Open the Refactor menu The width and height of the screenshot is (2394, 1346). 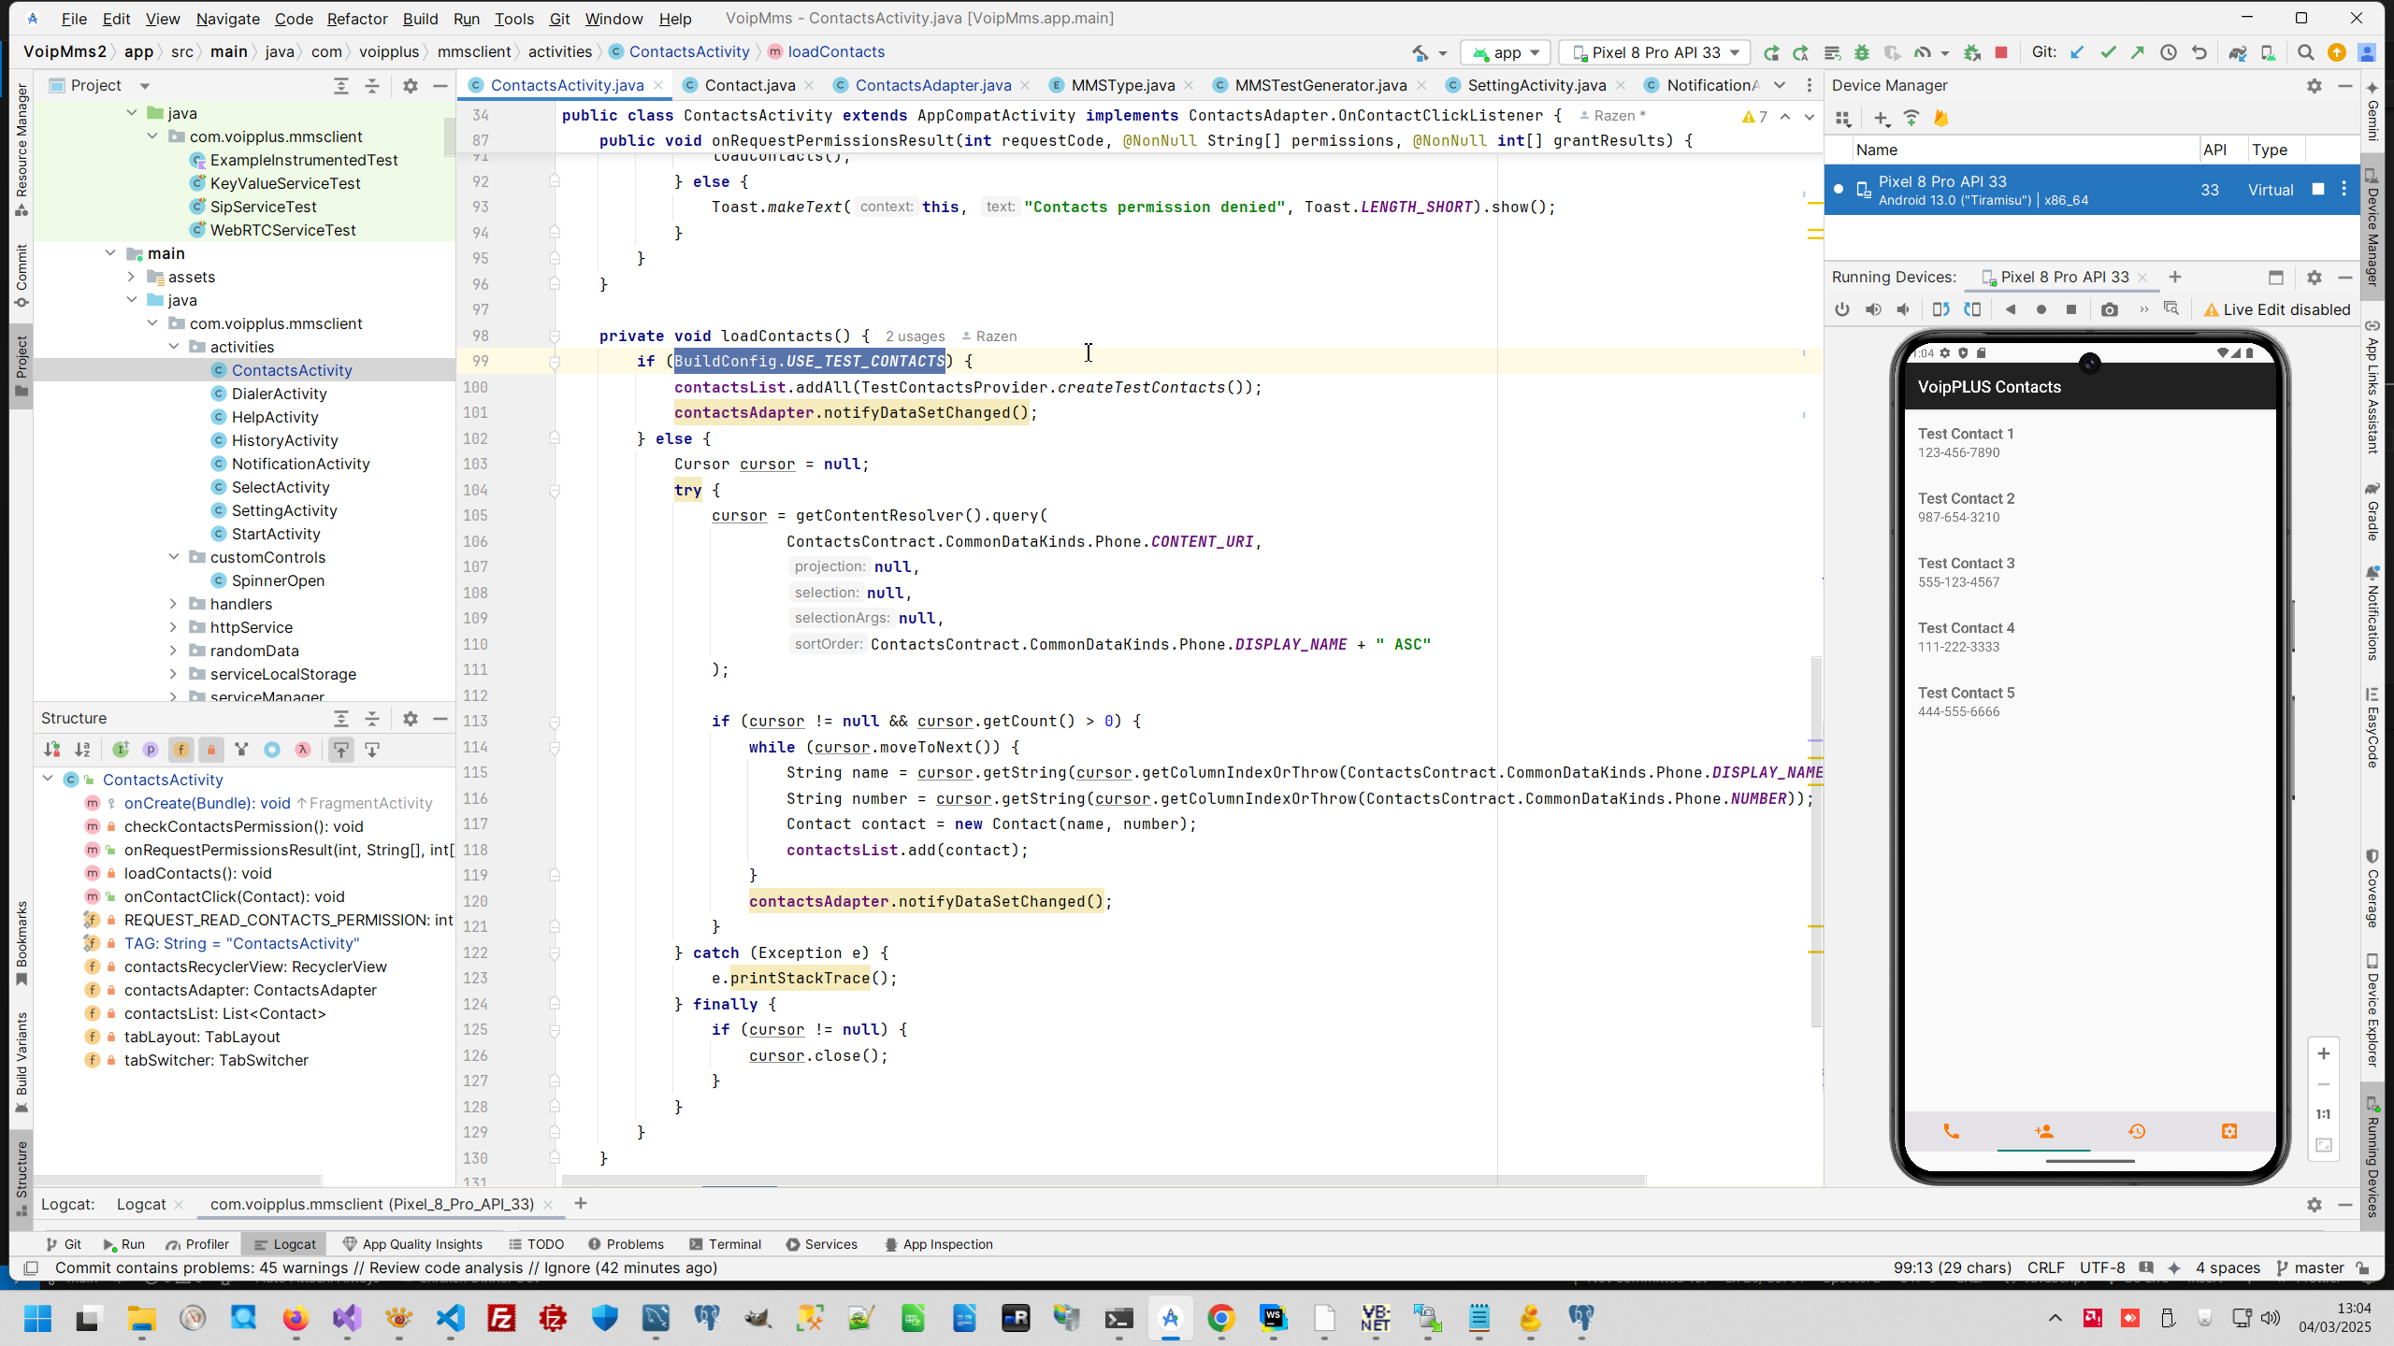(x=356, y=19)
